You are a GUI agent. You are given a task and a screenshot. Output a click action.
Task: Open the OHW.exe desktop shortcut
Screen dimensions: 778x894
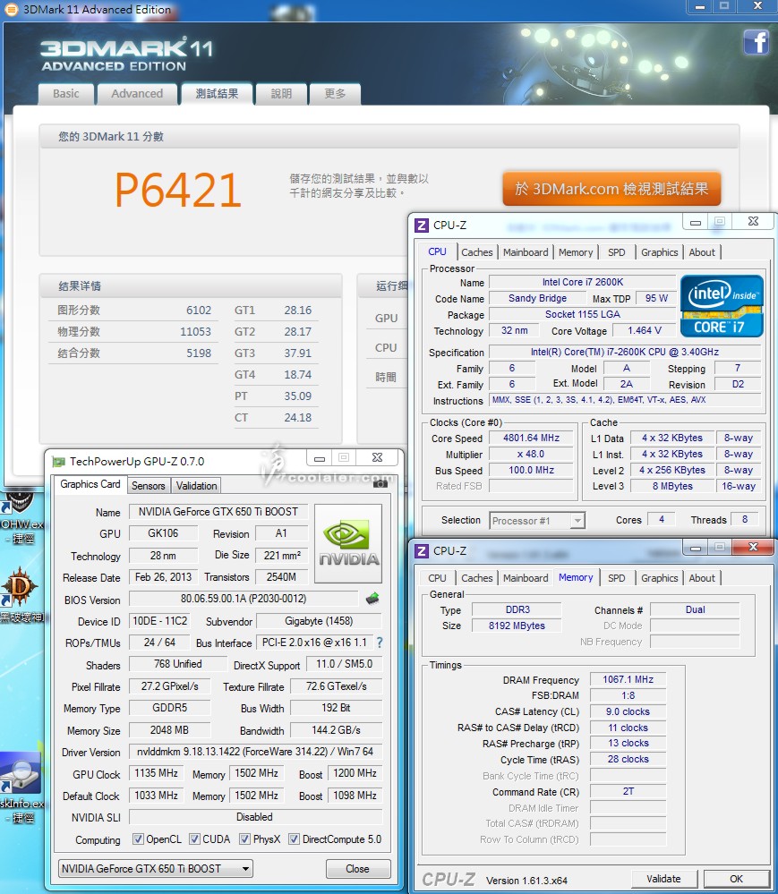pyautogui.click(x=21, y=515)
